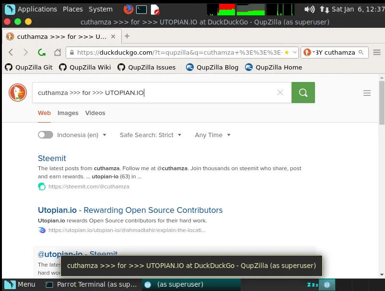Click the clock 'Sat Jan 6'
Viewport: 385px width, 291px height.
tap(358, 9)
